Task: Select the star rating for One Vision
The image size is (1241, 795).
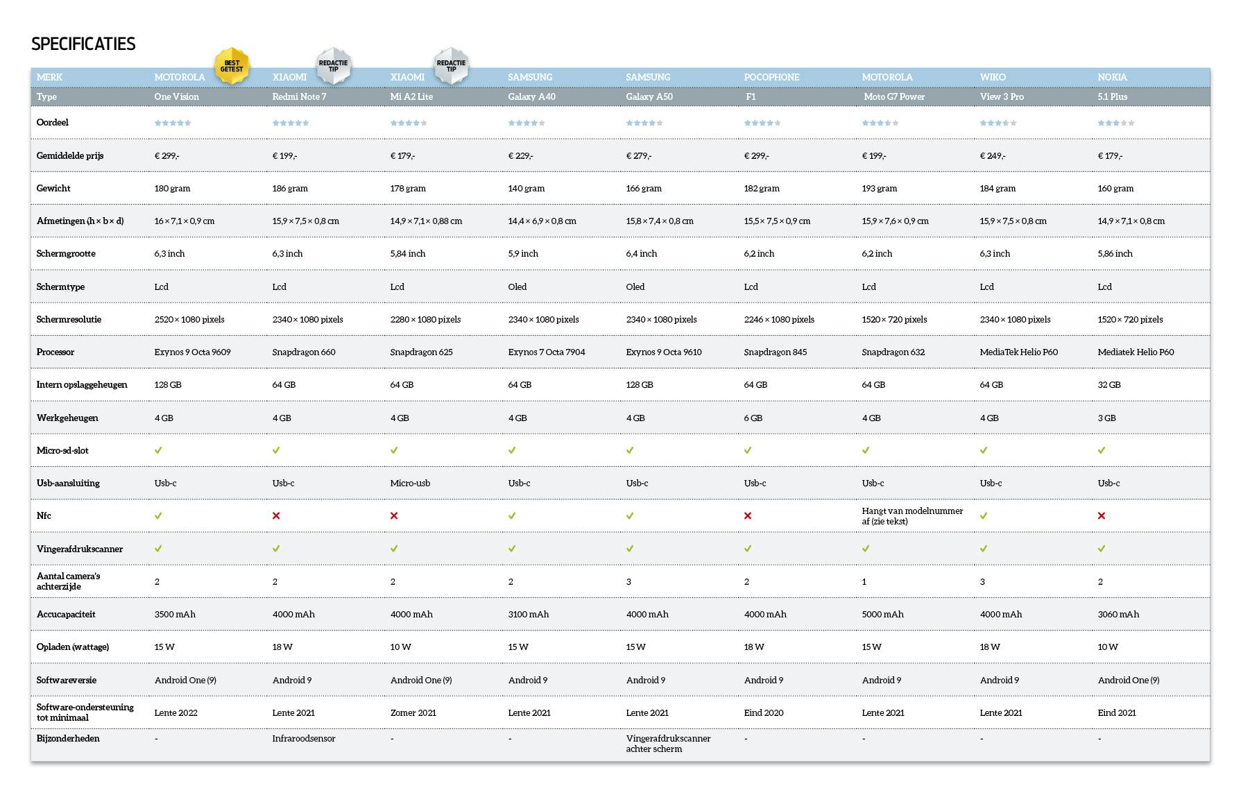Action: click(x=173, y=123)
